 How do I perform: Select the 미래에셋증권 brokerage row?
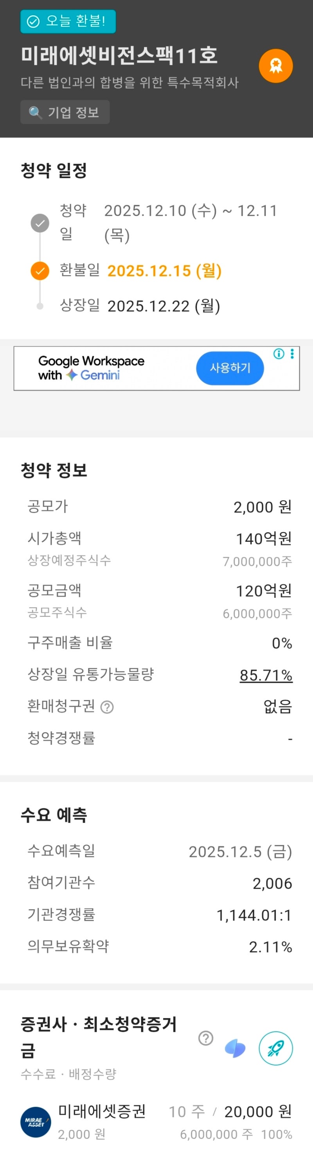pos(156,1122)
